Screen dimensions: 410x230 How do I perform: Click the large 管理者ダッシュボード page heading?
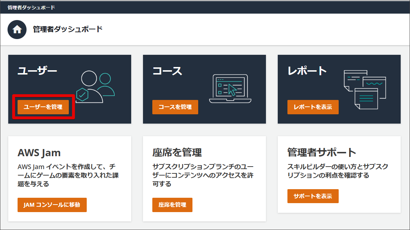68,29
